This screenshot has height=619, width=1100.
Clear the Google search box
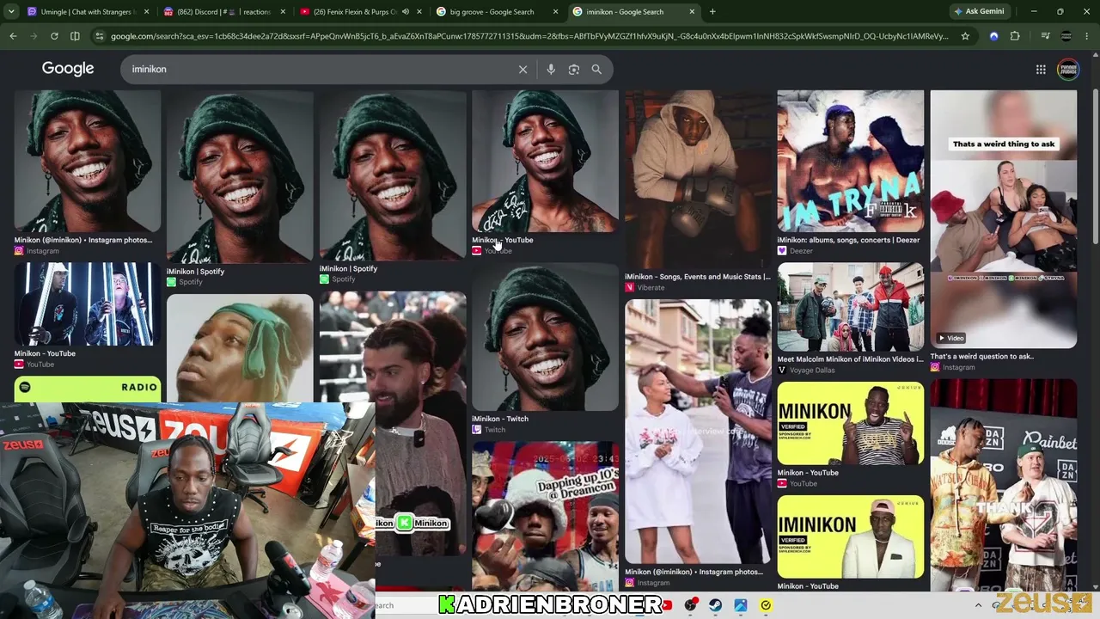[522, 70]
